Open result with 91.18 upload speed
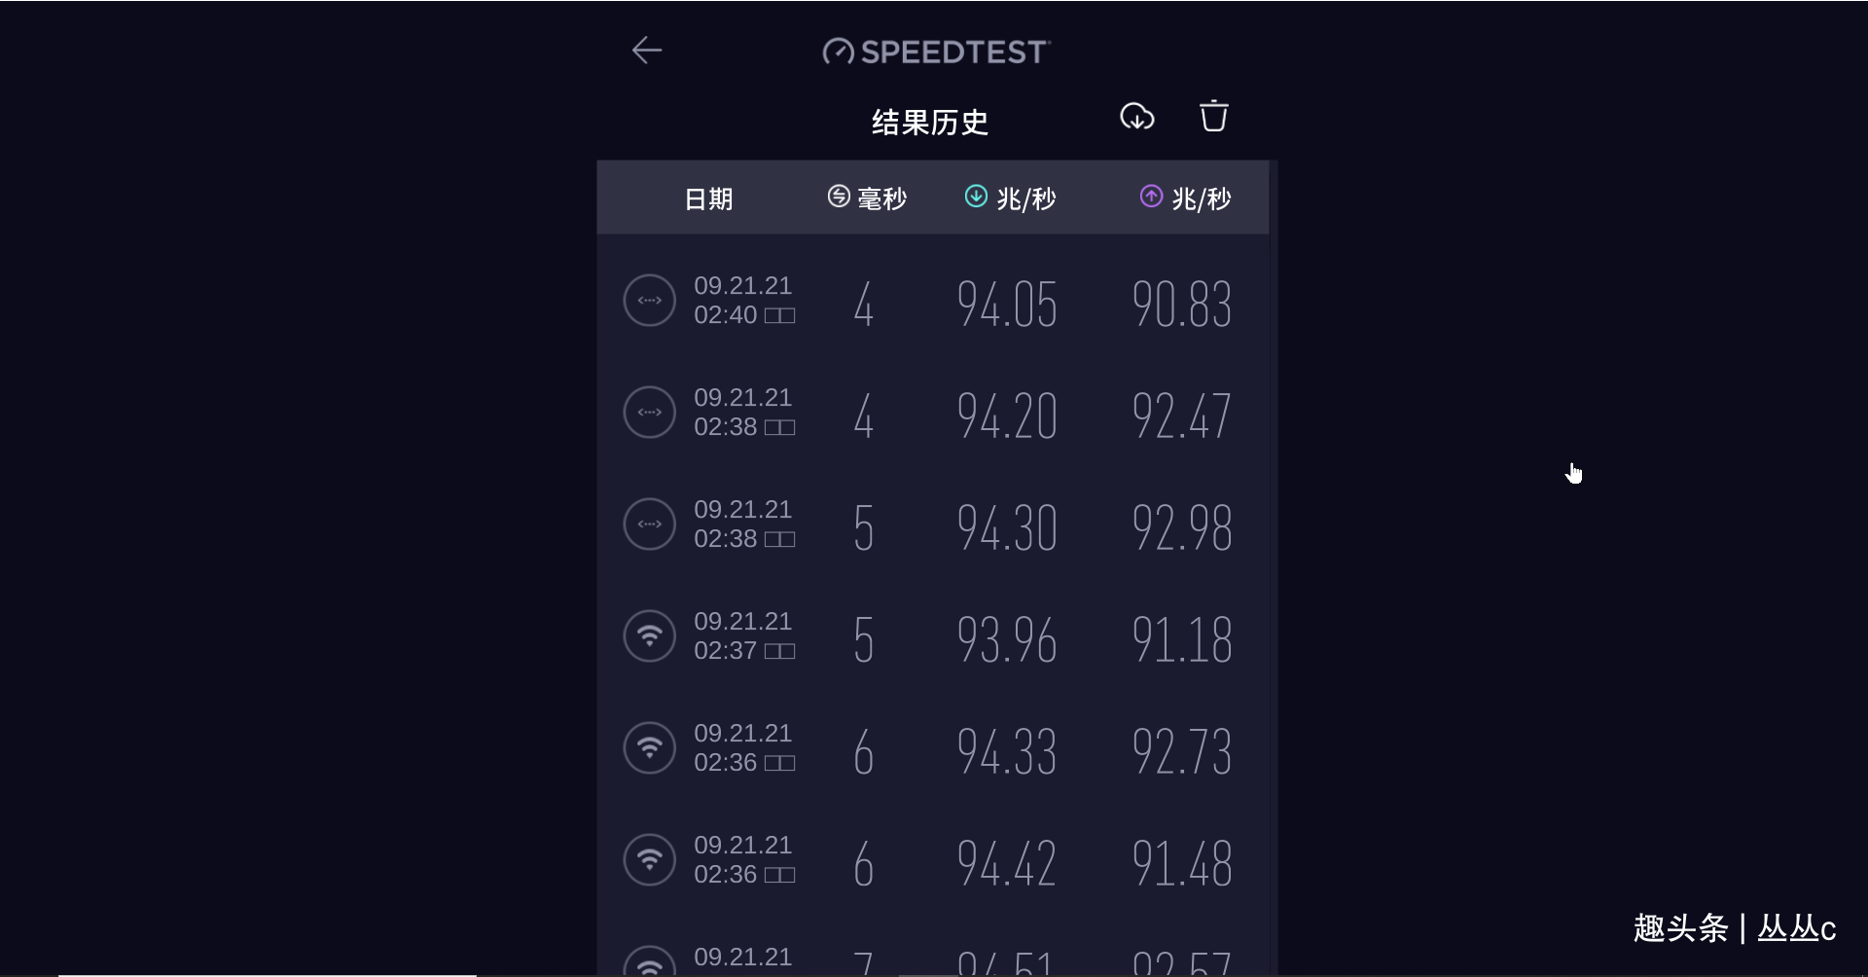This screenshot has height=977, width=1868. [x=933, y=636]
